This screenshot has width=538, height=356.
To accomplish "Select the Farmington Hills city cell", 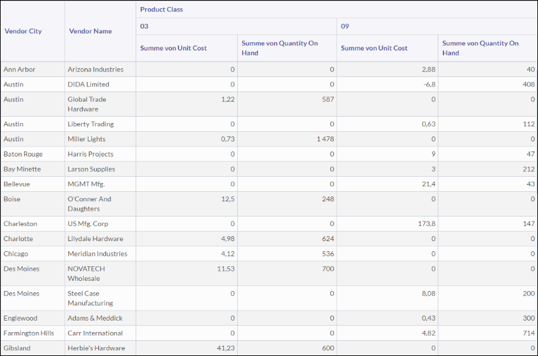I will pos(29,333).
